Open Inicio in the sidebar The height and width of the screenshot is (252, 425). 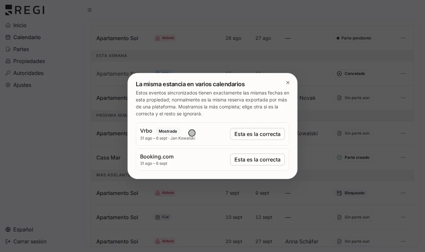click(x=20, y=25)
